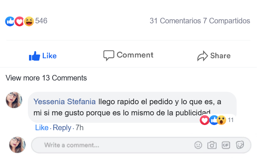The height and width of the screenshot is (158, 257).
Task: Click the laughing reaction on post summary
Action: (x=29, y=21)
